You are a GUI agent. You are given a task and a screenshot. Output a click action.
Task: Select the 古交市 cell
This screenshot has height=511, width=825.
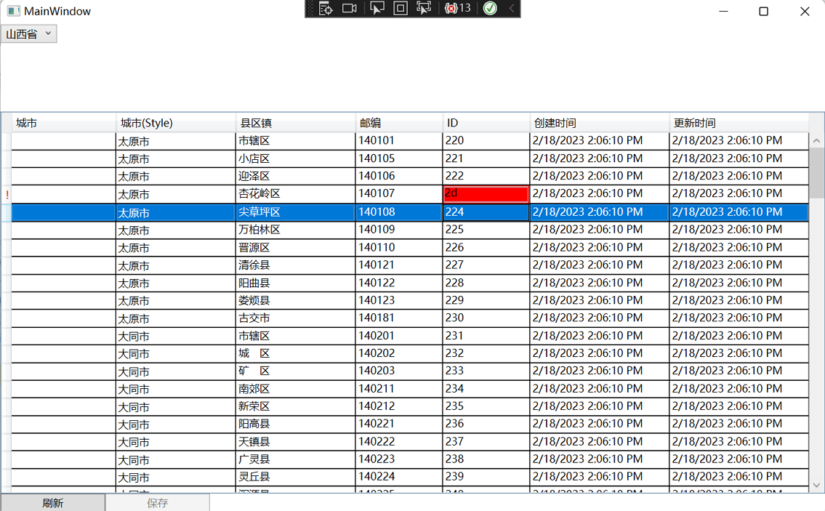coord(295,318)
